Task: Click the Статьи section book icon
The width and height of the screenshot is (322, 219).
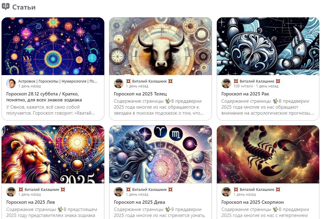Action: (6, 7)
